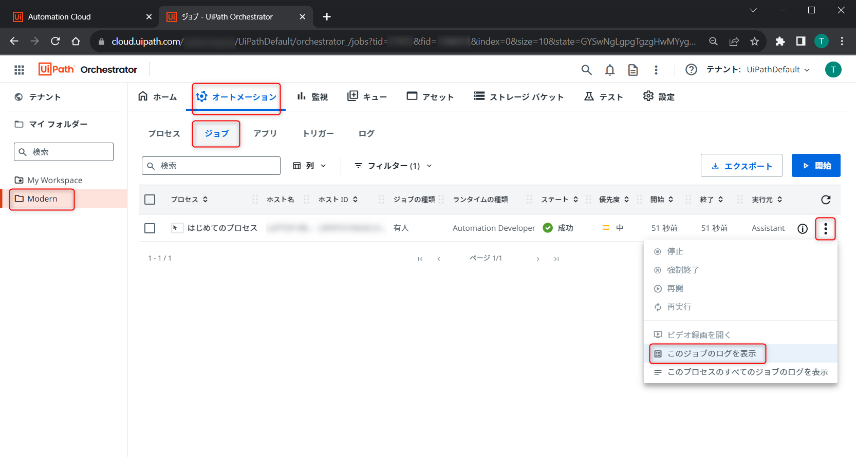
Task: Open the ストレージ バケット tab
Action: coord(519,96)
